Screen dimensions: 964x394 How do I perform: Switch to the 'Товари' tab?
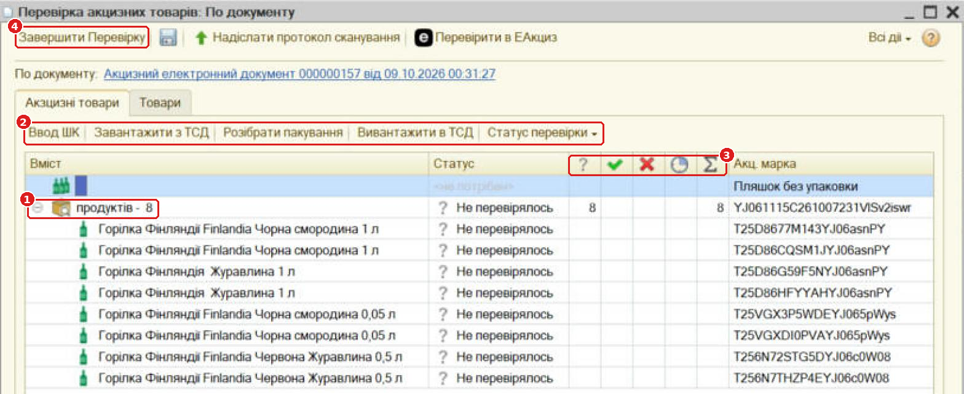click(160, 102)
